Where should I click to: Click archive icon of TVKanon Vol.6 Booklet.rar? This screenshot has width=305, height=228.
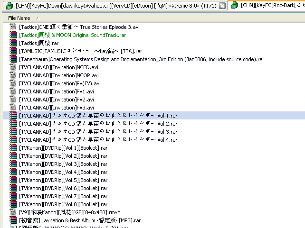coord(13,188)
